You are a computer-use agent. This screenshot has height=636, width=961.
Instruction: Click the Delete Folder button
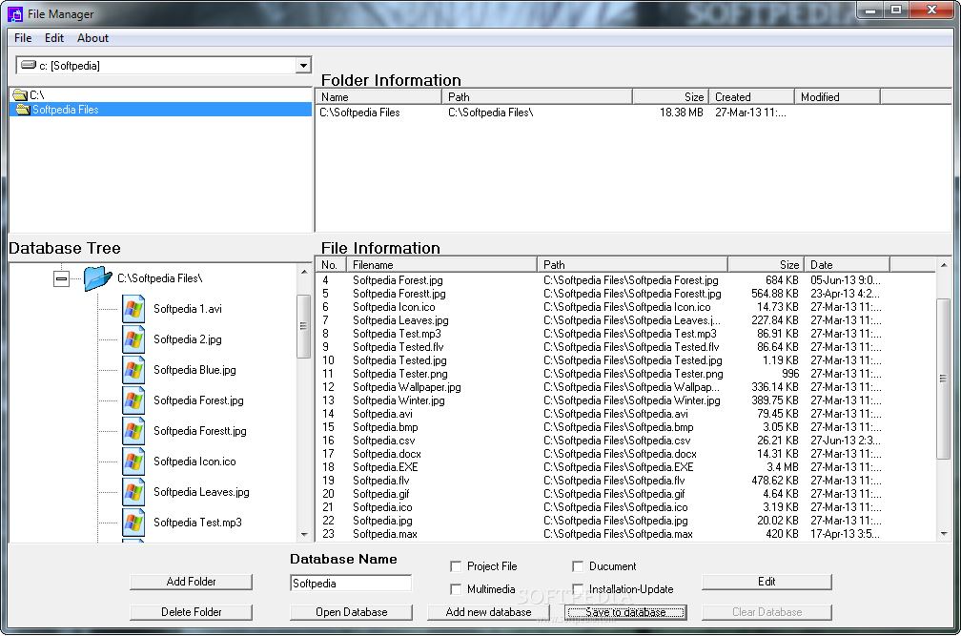click(192, 612)
